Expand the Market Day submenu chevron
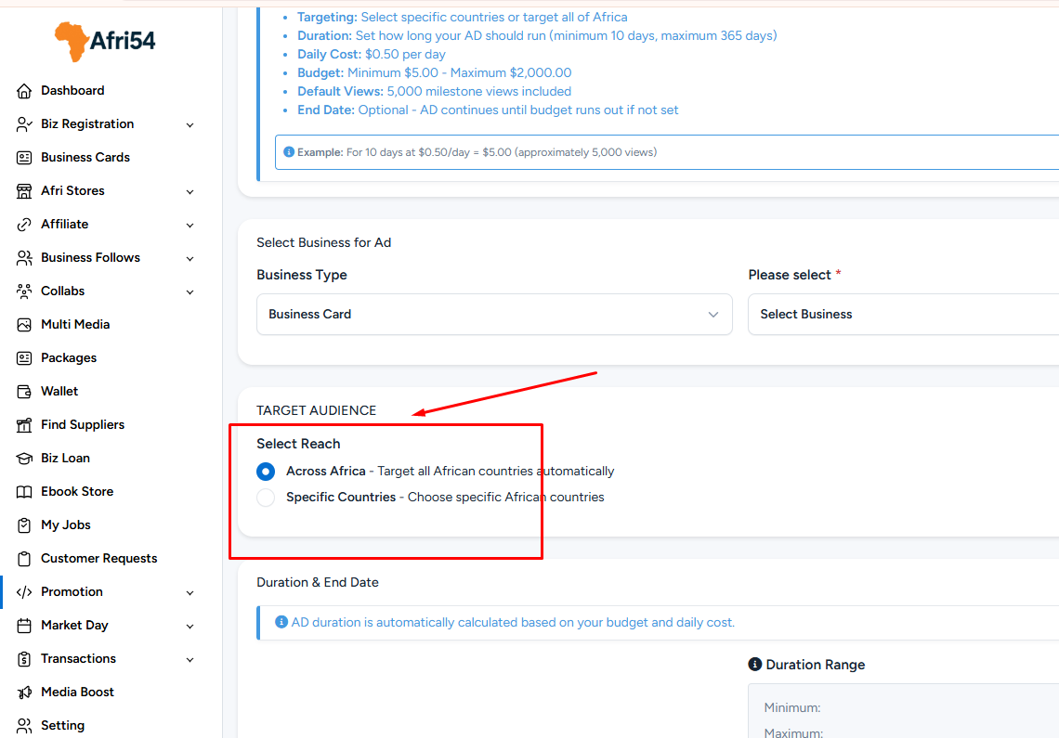 [190, 627]
